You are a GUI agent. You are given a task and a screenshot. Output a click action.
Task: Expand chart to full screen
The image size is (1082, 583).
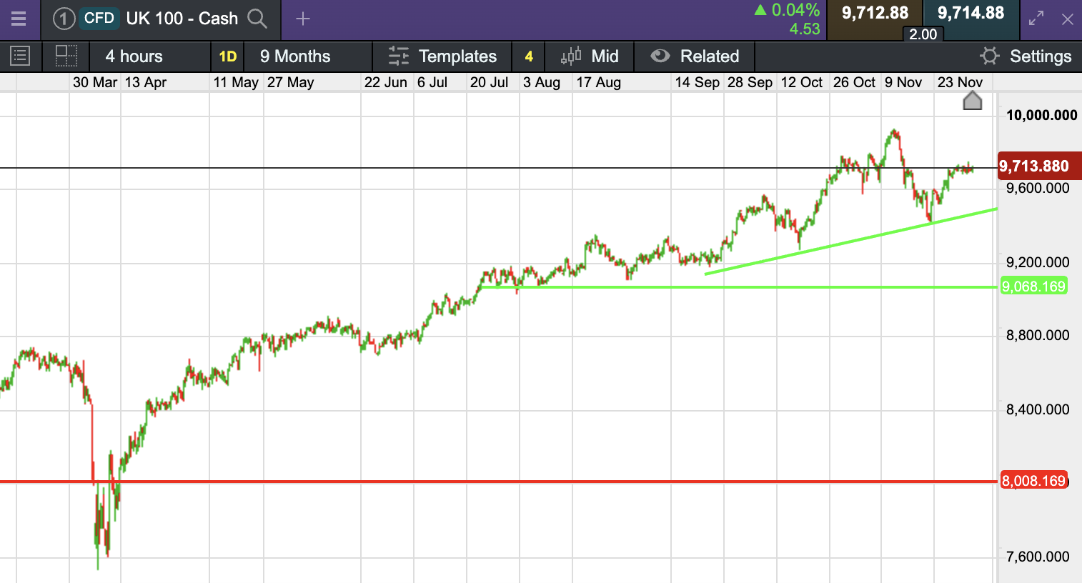pyautogui.click(x=1036, y=19)
